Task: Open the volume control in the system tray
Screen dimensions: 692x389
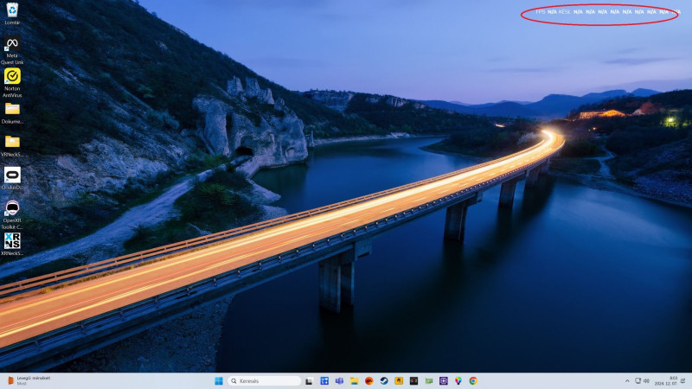Action: [646, 380]
